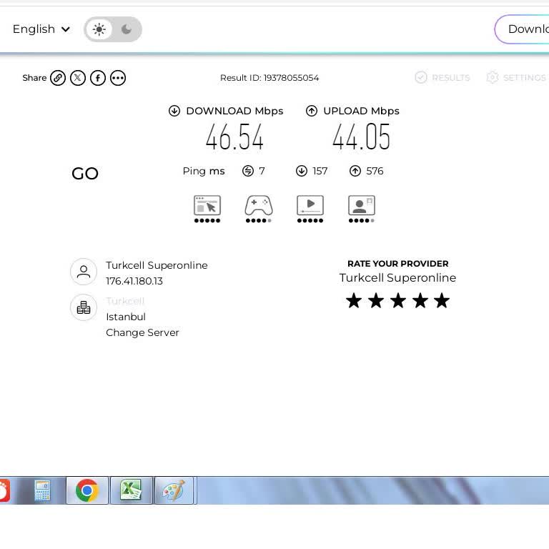Click the download latency icon next to 157
The height and width of the screenshot is (549, 549).
(302, 171)
